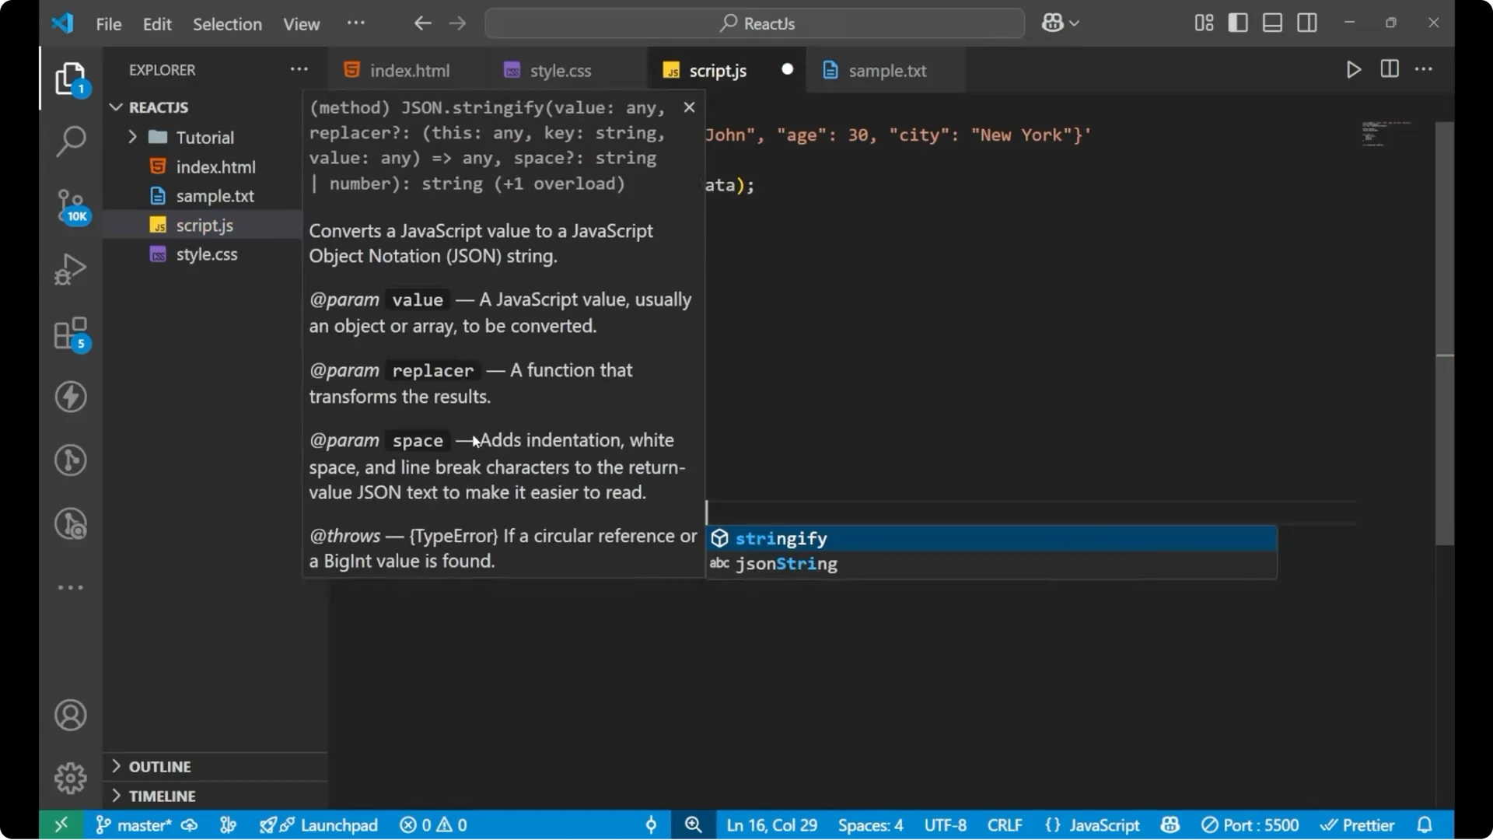1493x840 pixels.
Task: Select the stringify autocomplete suggestion
Action: pyautogui.click(x=781, y=537)
